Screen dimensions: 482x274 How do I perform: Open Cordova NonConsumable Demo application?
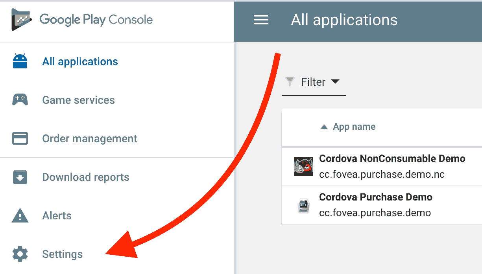click(392, 158)
